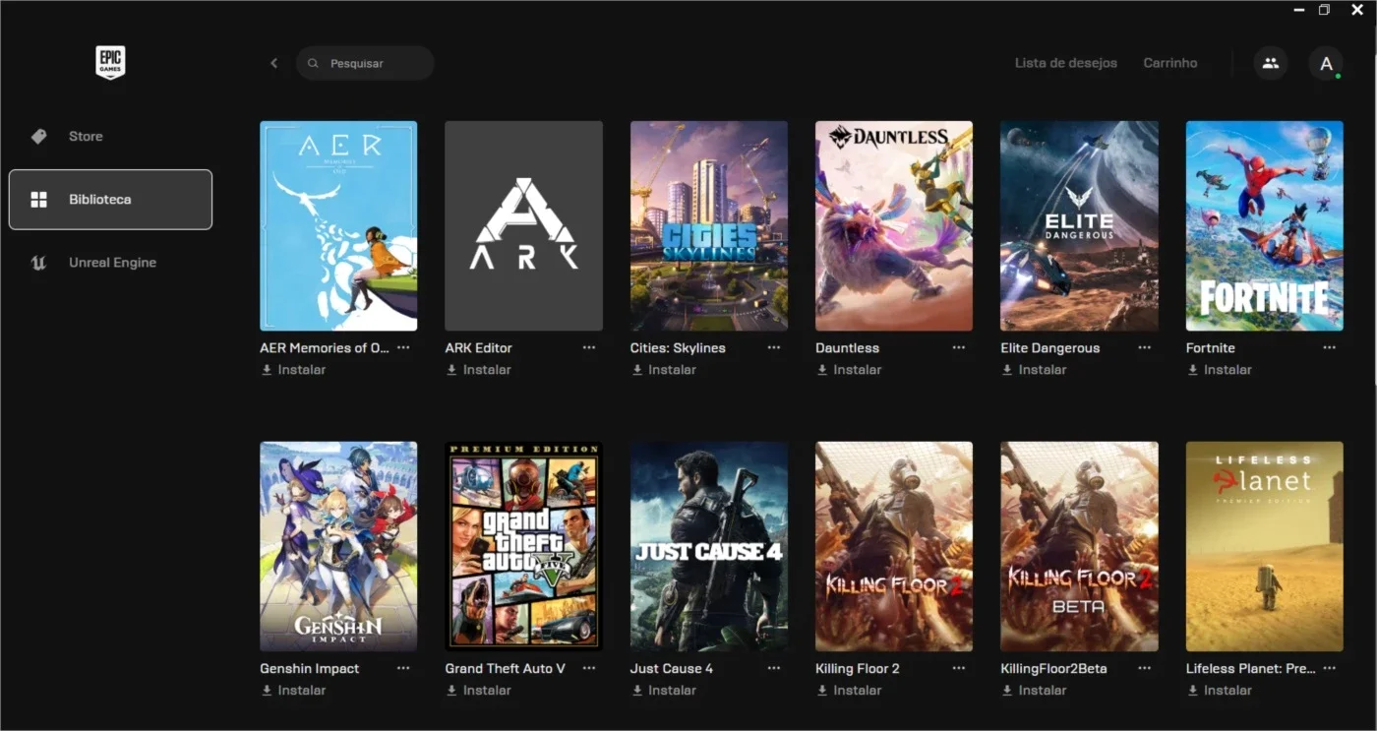Open the Genshin Impact cover
Image resolution: width=1377 pixels, height=731 pixels.
(338, 546)
